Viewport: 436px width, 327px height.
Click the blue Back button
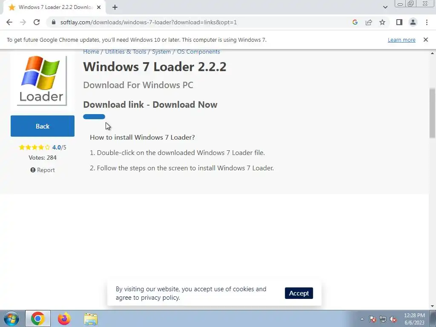point(43,126)
